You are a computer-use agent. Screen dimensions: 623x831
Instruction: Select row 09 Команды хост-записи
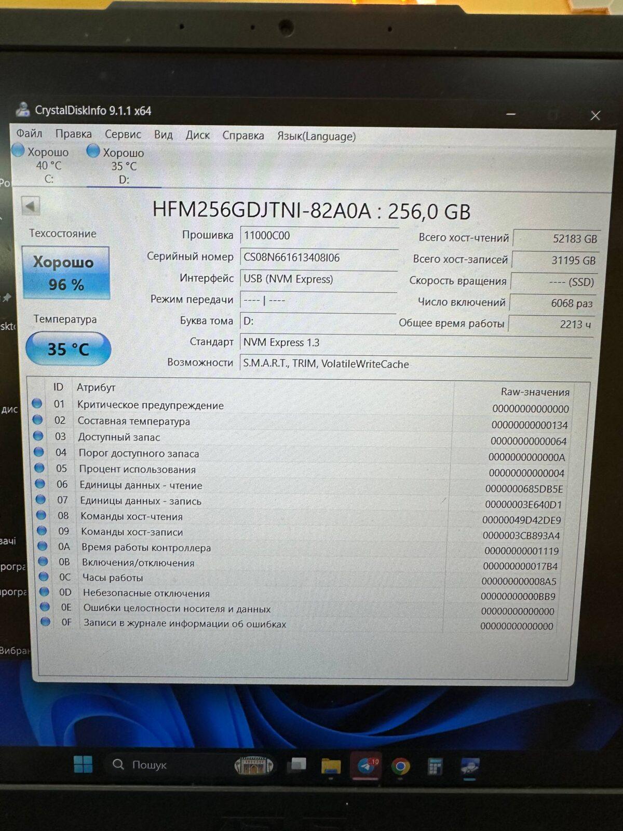(301, 533)
